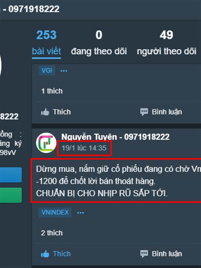Click the green button in left sidebar

coord(11,195)
